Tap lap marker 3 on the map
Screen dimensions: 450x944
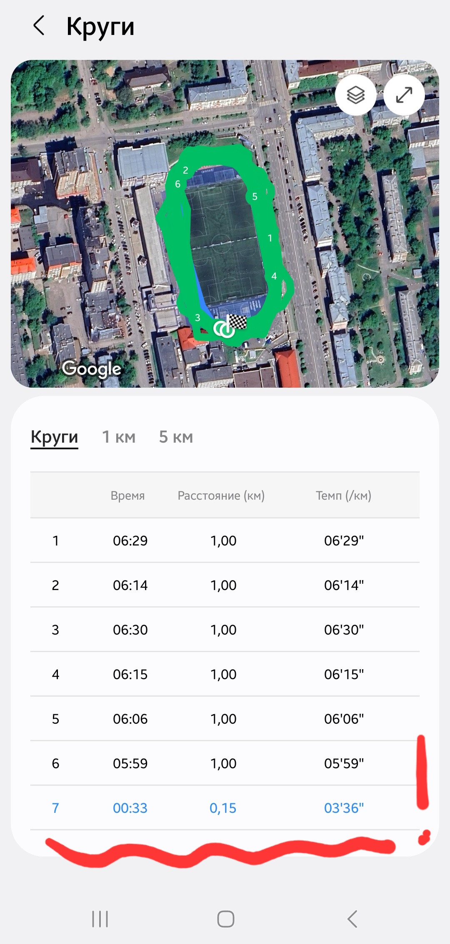coord(197,318)
